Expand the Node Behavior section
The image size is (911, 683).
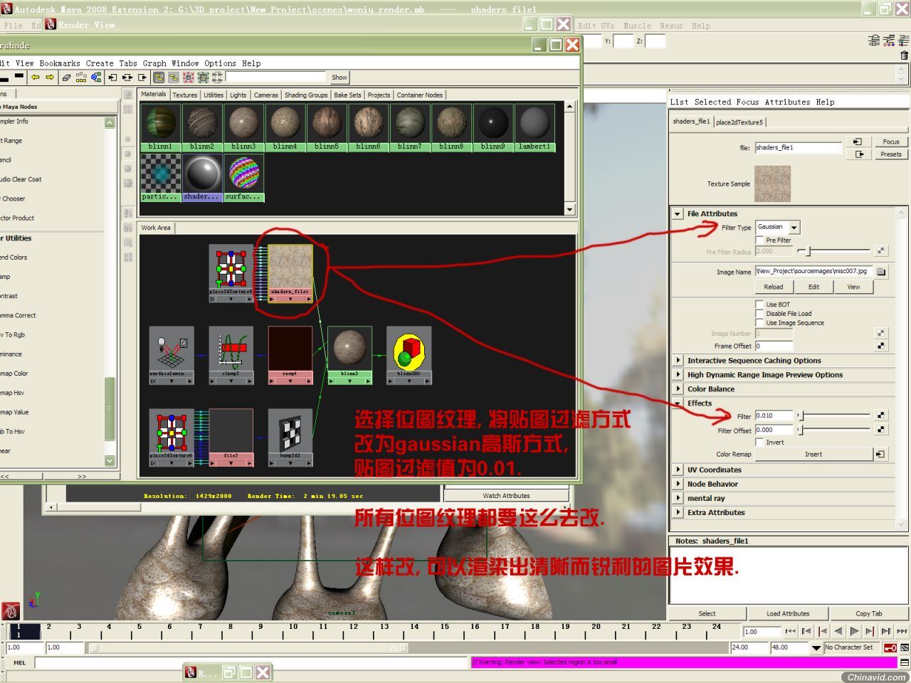coord(678,484)
